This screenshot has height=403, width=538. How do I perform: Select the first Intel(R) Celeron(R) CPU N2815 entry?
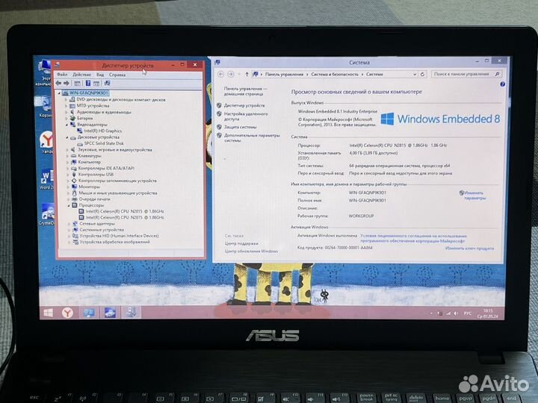125,211
